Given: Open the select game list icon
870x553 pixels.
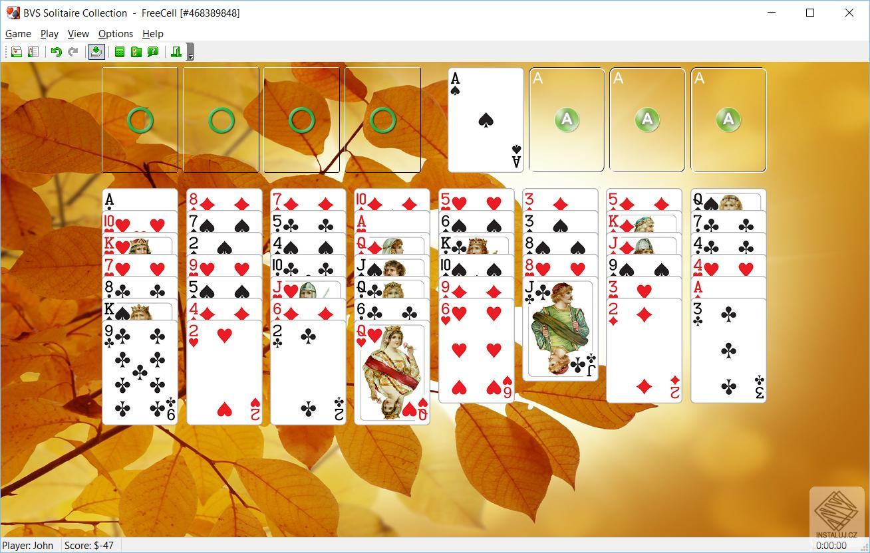Looking at the screenshot, I should click(x=33, y=52).
